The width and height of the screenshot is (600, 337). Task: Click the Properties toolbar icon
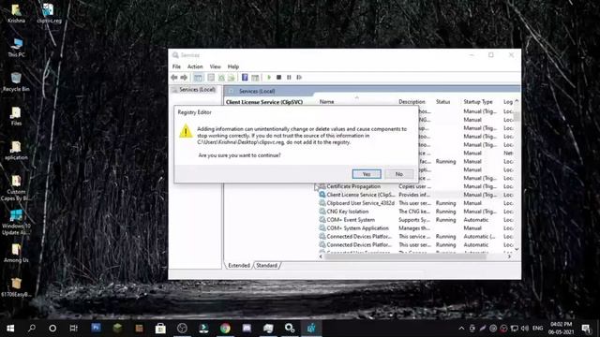tap(211, 78)
